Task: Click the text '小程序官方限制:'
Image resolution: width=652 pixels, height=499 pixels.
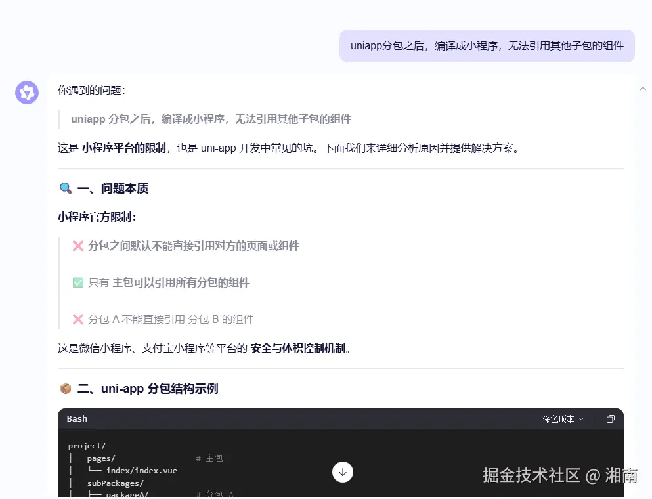Action: [97, 217]
